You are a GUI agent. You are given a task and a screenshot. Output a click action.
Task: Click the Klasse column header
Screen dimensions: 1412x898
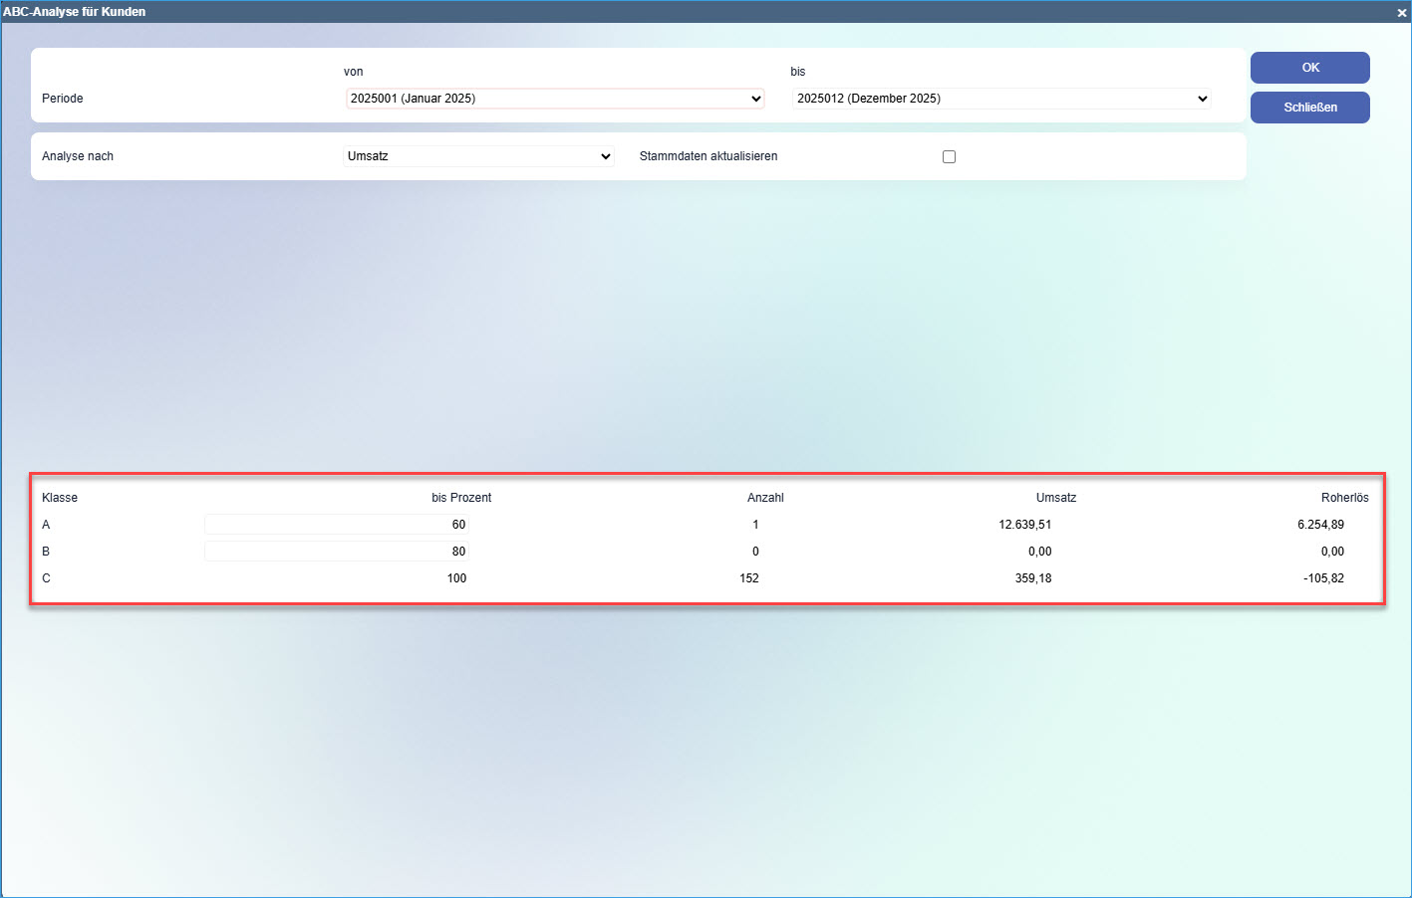pos(60,498)
